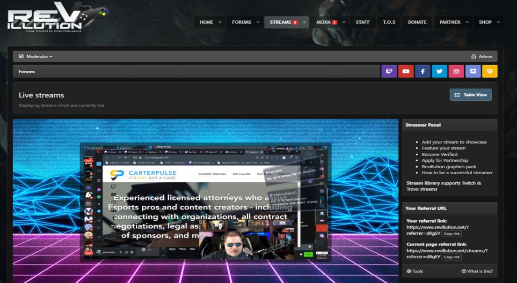Expand the Shop menu dropdown arrow

coord(498,22)
